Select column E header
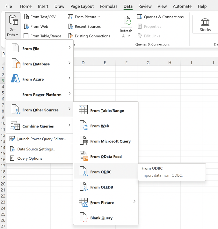 pos(105,63)
